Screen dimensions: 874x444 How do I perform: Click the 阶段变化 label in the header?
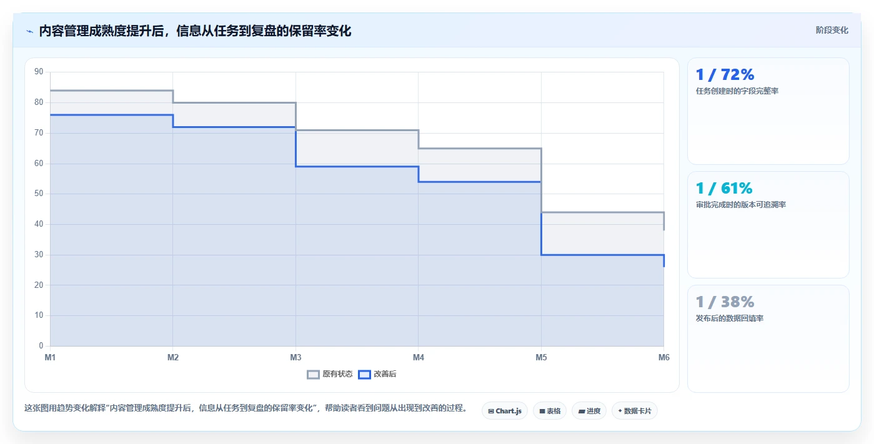[x=832, y=30]
